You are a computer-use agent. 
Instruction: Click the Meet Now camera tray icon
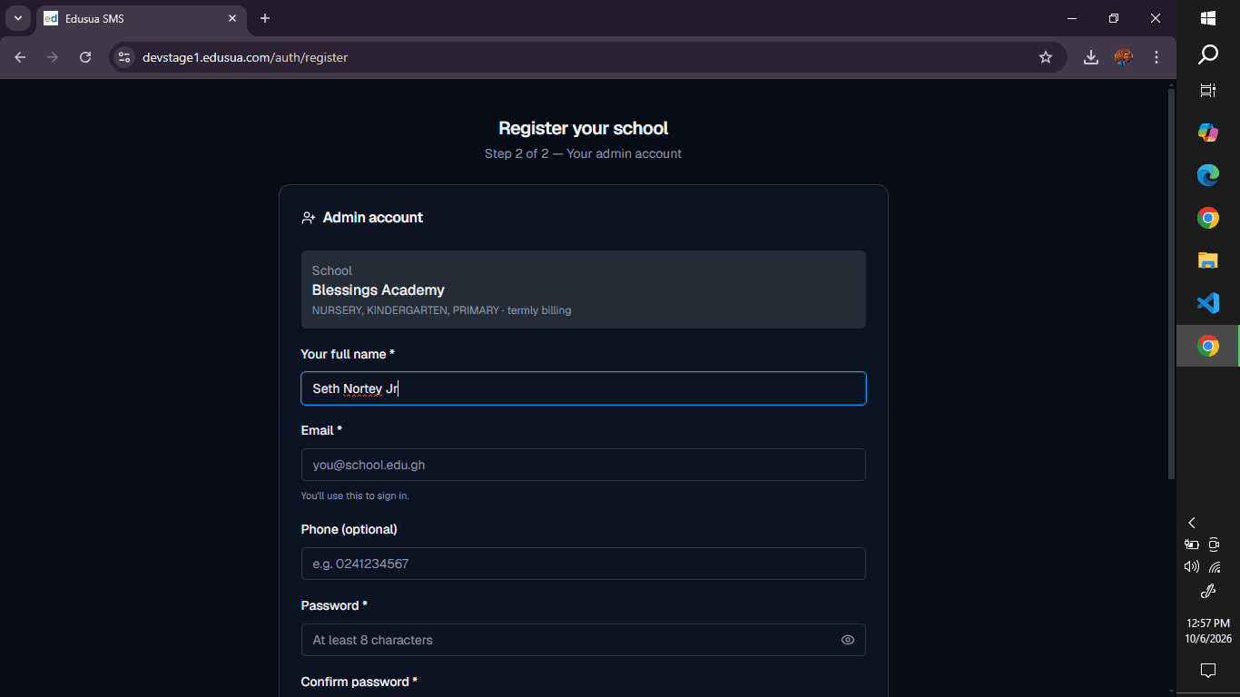[1215, 545]
